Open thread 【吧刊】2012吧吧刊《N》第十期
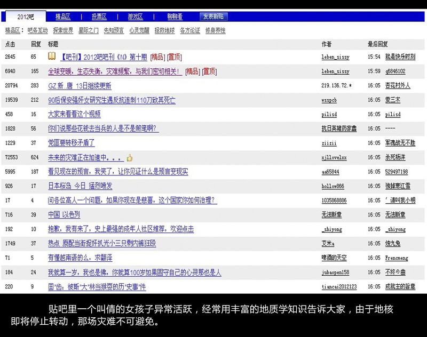 coord(104,57)
